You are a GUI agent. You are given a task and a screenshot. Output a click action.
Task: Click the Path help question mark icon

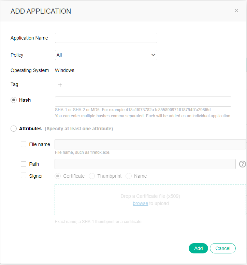[243, 164]
